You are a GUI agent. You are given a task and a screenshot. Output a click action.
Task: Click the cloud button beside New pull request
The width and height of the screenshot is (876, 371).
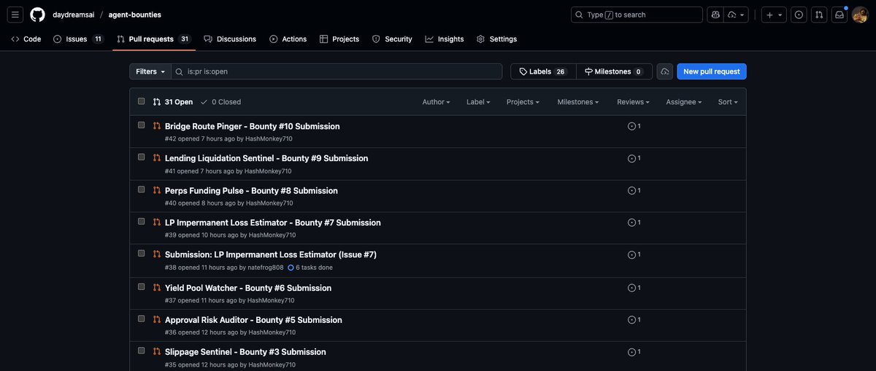(664, 71)
